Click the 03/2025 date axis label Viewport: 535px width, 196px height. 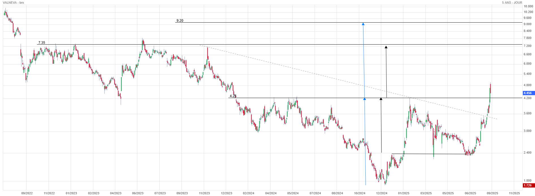coord(426,193)
